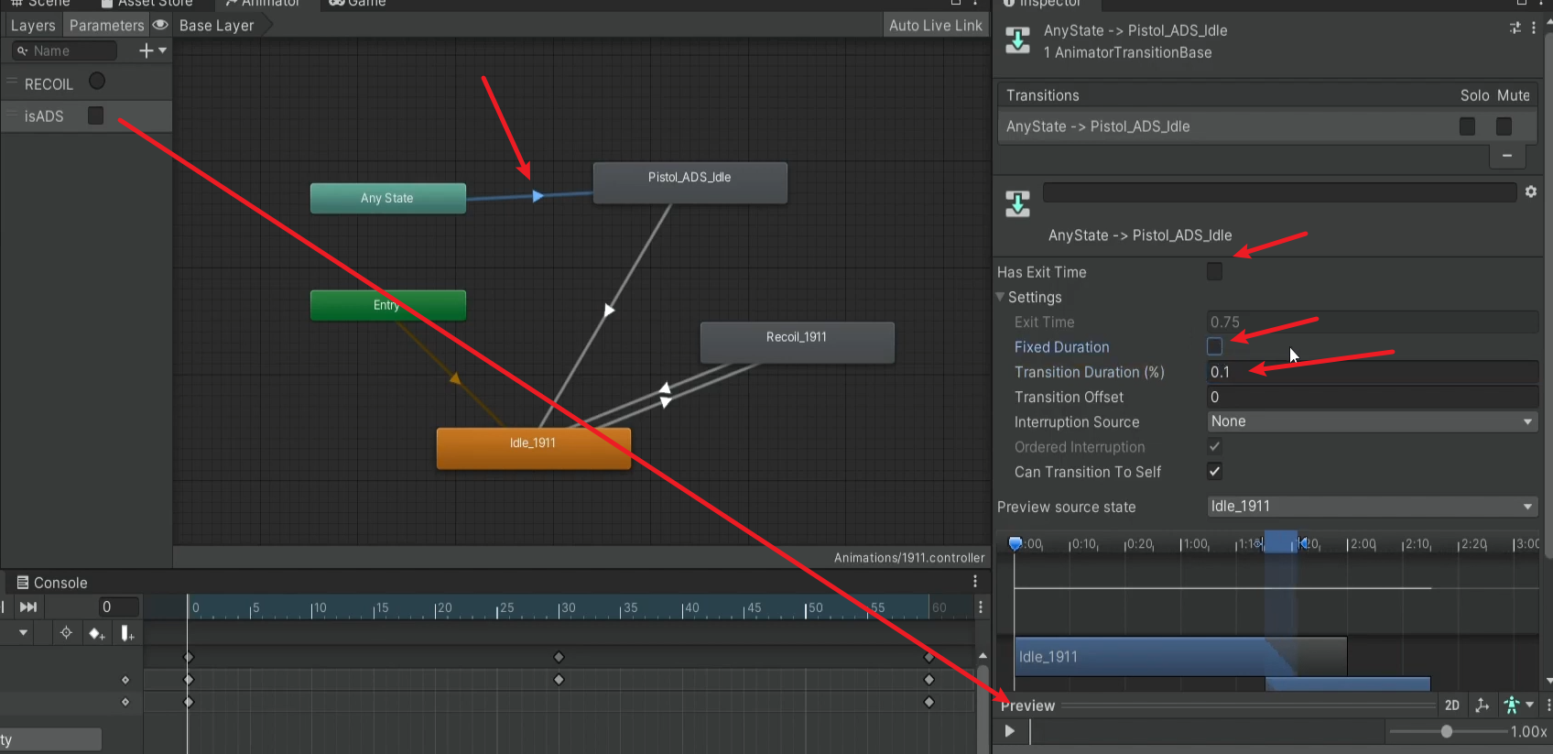Enable Fixed Duration checkbox
Viewport: 1553px width, 754px height.
coord(1214,346)
